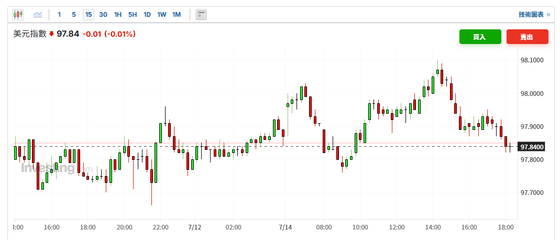Select the 1W interval
This screenshot has height=240, width=560.
162,15
